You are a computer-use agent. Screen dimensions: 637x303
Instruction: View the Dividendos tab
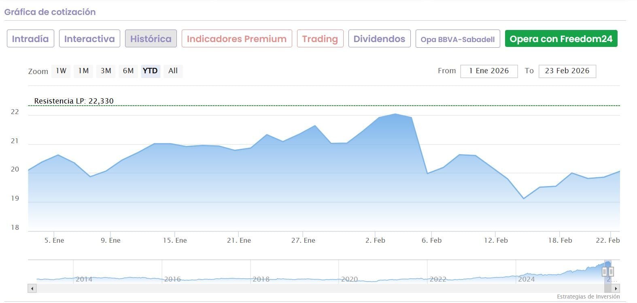pos(379,39)
